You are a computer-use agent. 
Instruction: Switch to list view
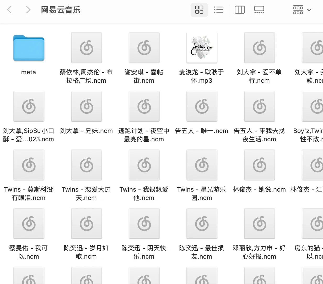pos(218,10)
